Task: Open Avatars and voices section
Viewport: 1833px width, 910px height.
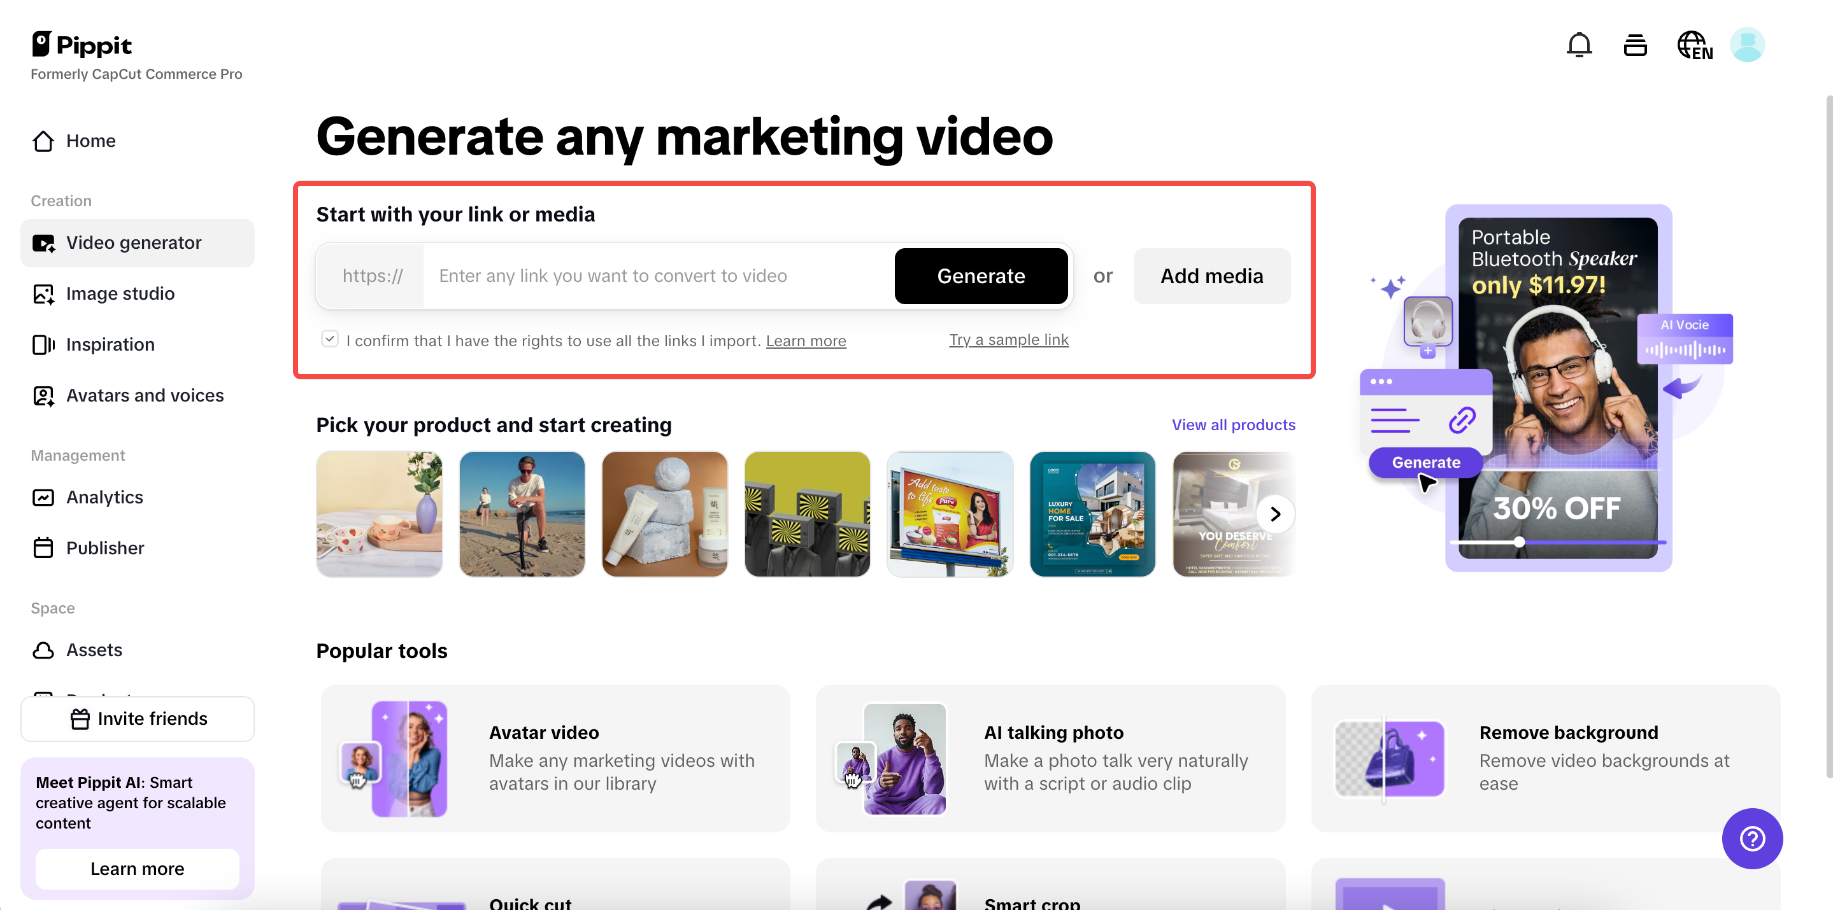Action: point(145,395)
